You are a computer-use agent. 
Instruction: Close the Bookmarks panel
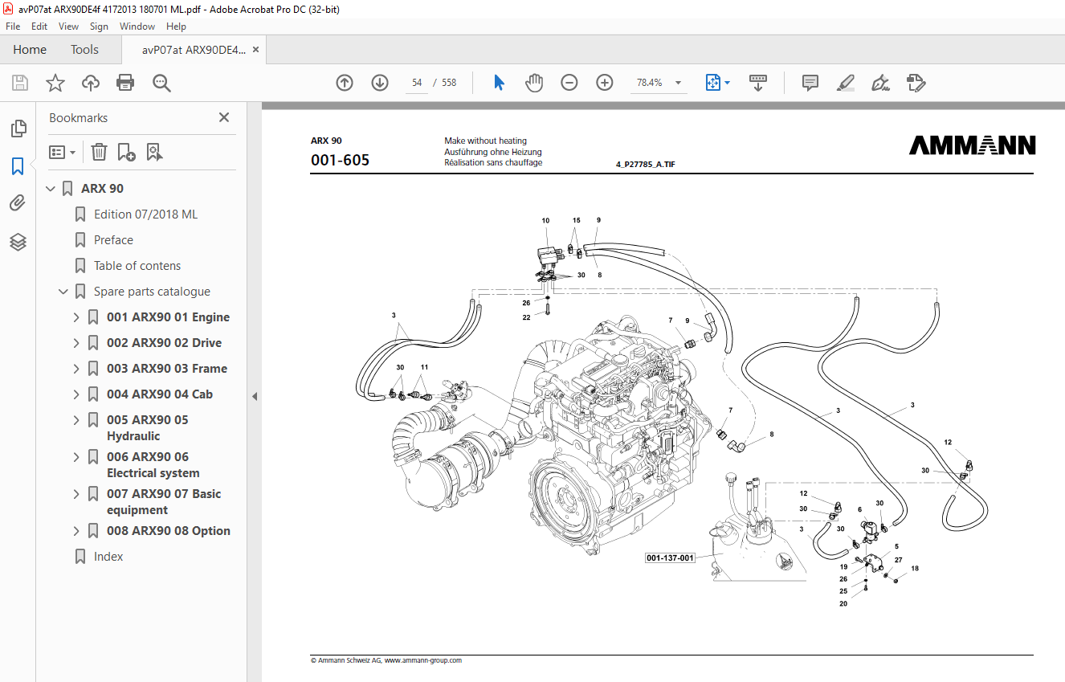pos(224,117)
